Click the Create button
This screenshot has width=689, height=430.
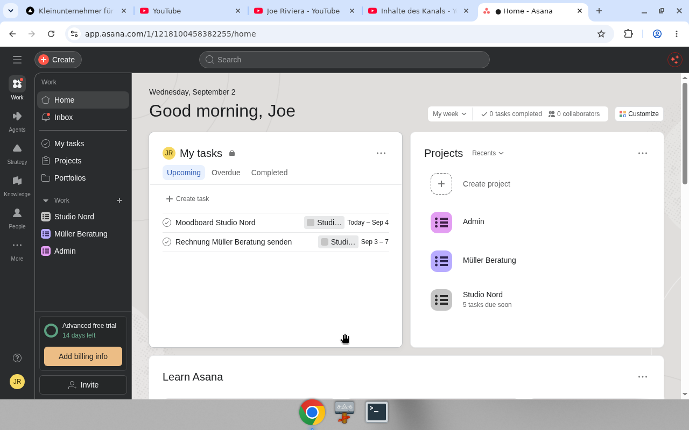(x=58, y=60)
